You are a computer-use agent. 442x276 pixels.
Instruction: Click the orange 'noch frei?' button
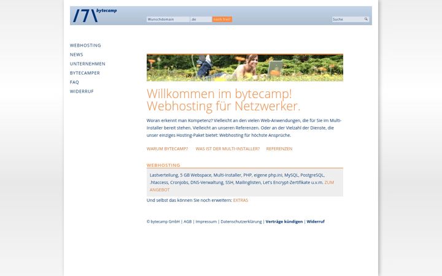222,20
